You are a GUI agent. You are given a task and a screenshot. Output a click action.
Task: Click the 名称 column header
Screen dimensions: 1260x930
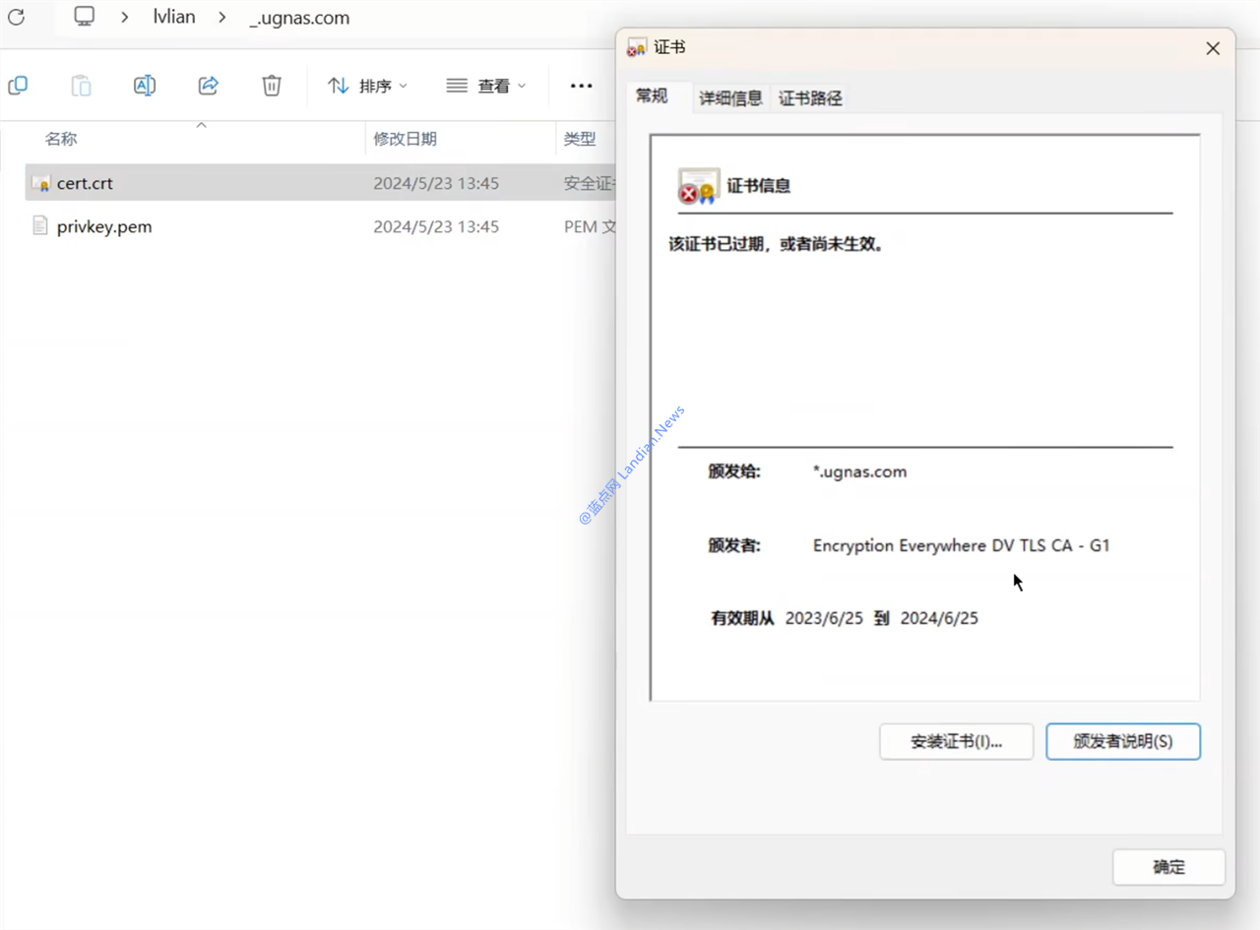61,139
